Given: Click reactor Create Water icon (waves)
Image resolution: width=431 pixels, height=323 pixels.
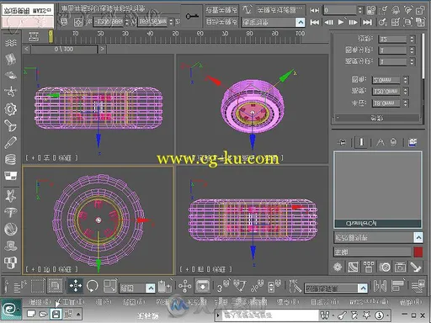Looking at the screenshot, I should pos(11,43).
